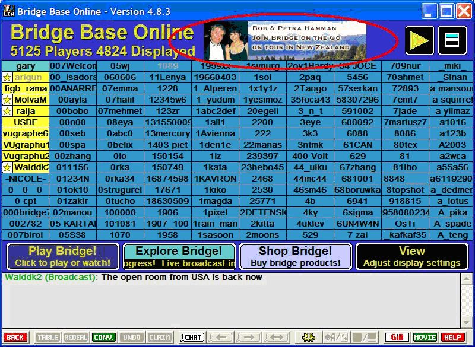475x347 pixels.
Task: Select player figb_rama in the list
Action: [x=26, y=88]
